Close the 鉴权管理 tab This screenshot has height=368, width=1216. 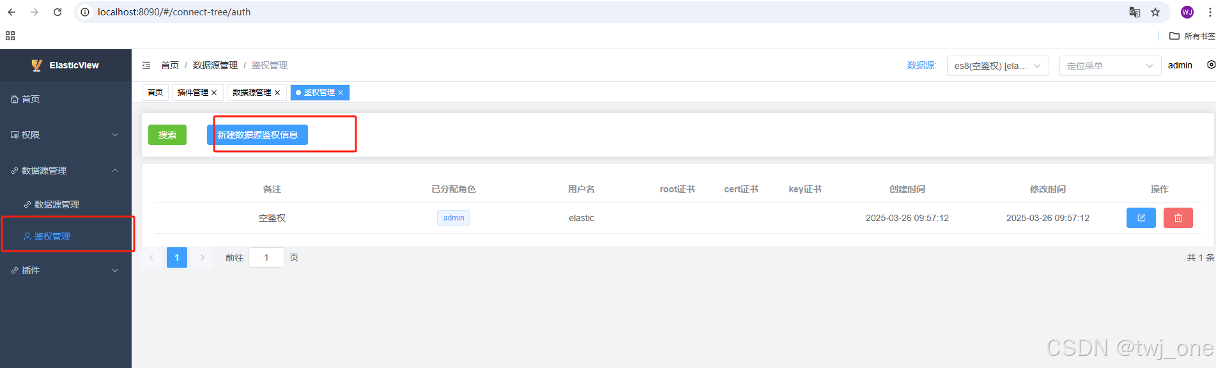click(x=341, y=93)
